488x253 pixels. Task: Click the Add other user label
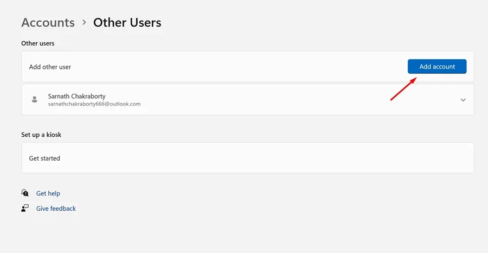tap(50, 67)
